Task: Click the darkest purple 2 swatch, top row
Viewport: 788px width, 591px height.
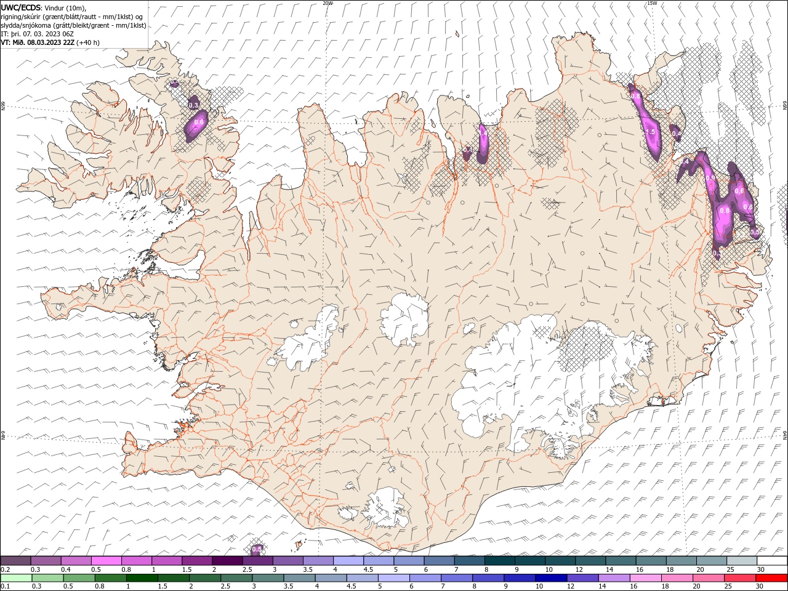Action: (x=227, y=561)
